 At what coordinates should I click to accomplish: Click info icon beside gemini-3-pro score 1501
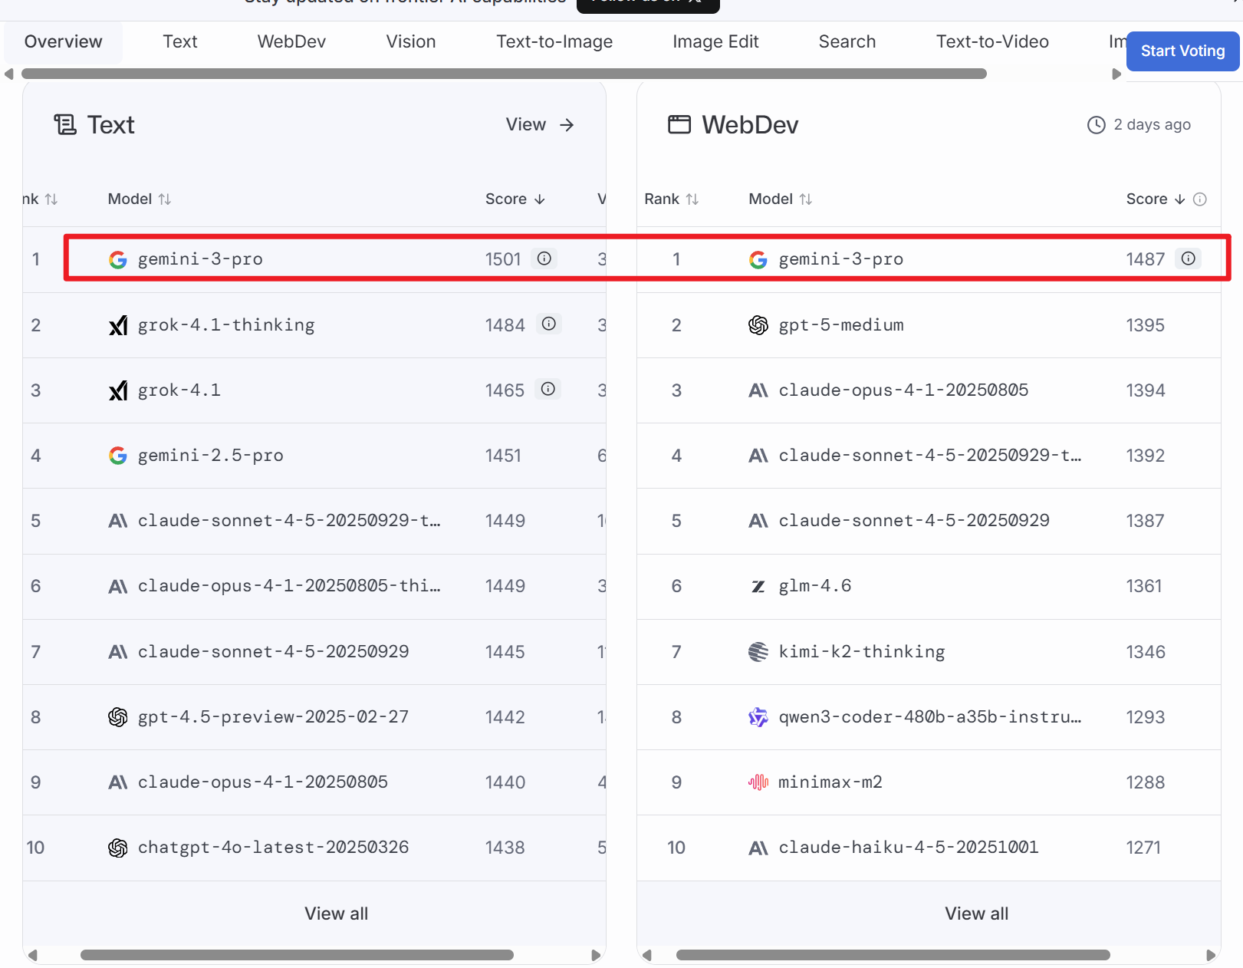(544, 258)
